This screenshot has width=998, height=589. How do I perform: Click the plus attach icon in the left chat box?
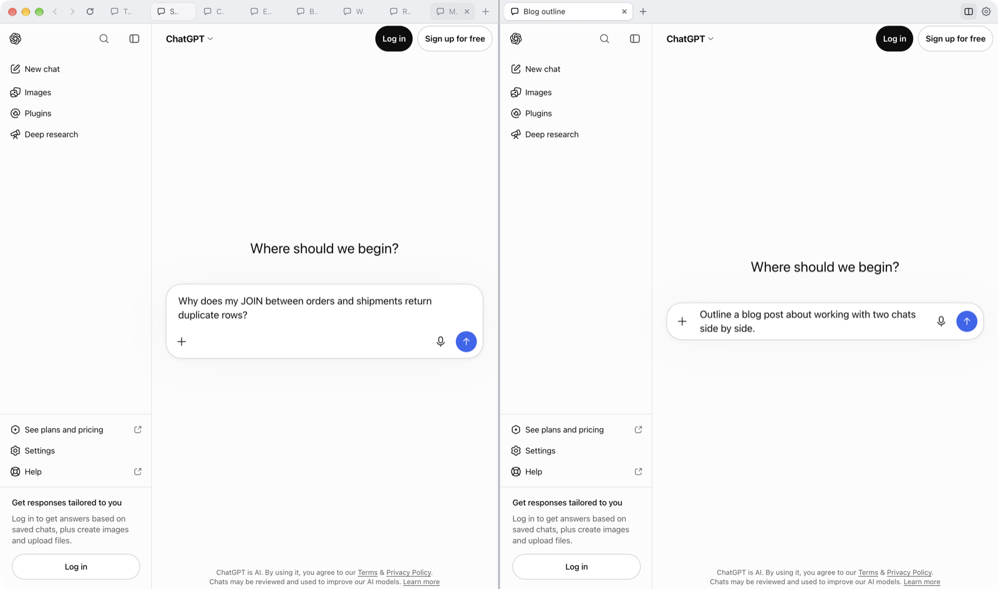click(182, 342)
